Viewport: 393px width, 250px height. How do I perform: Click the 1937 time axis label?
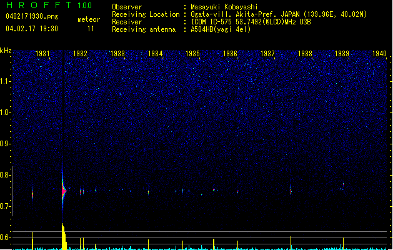tap(267, 53)
